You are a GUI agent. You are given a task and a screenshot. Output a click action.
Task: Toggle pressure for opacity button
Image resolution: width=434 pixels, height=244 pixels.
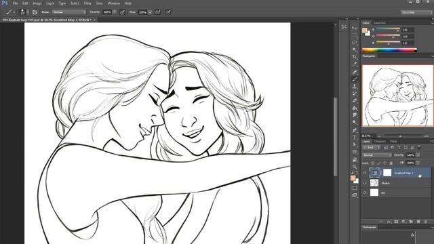(x=122, y=12)
